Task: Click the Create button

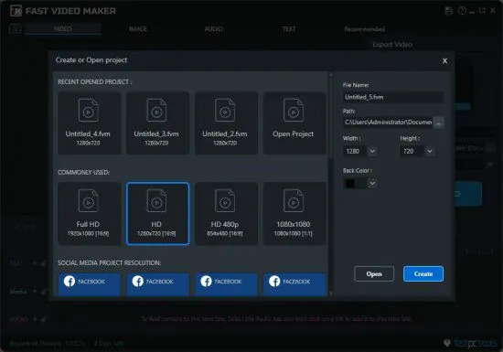Action: [x=423, y=273]
